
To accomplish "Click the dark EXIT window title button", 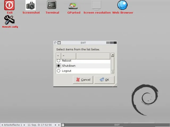I will [x=115, y=43].
